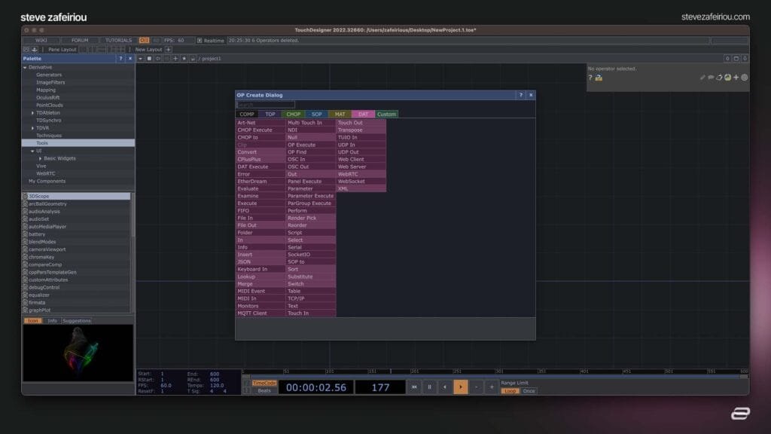The height and width of the screenshot is (434, 771).
Task: Click the round info icon at parameter panel end
Action: (x=745, y=78)
